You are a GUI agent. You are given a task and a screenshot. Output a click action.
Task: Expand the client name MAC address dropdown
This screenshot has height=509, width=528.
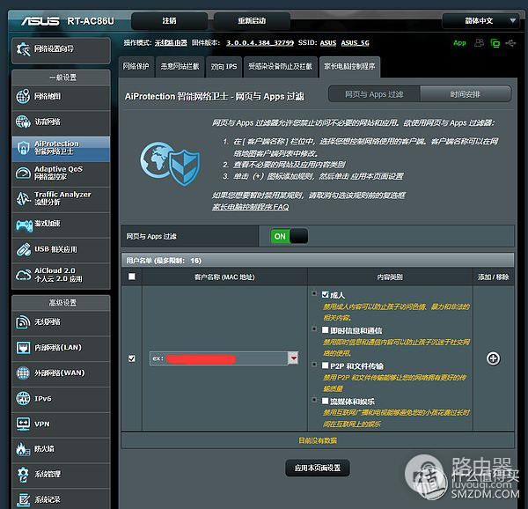click(x=293, y=358)
